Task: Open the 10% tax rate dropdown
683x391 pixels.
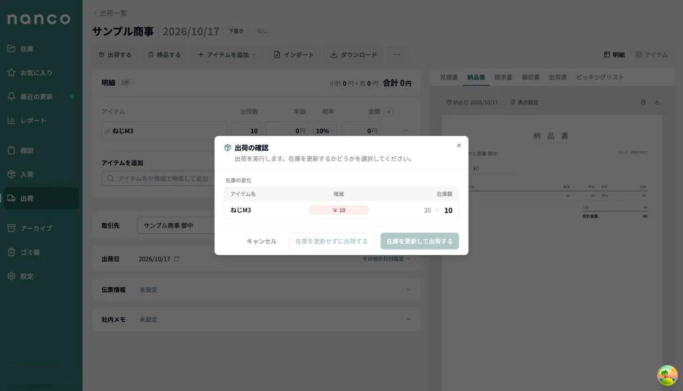Action: point(325,131)
